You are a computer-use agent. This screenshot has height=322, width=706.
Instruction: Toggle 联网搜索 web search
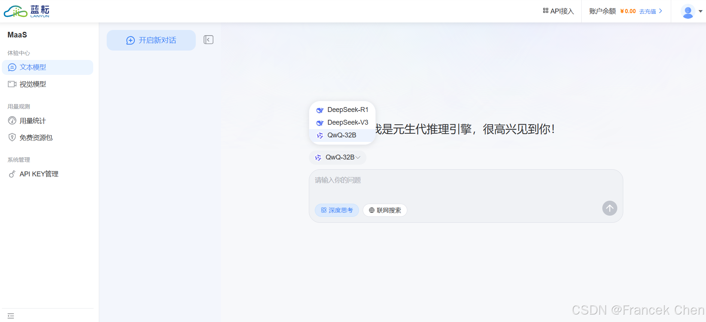coord(385,210)
